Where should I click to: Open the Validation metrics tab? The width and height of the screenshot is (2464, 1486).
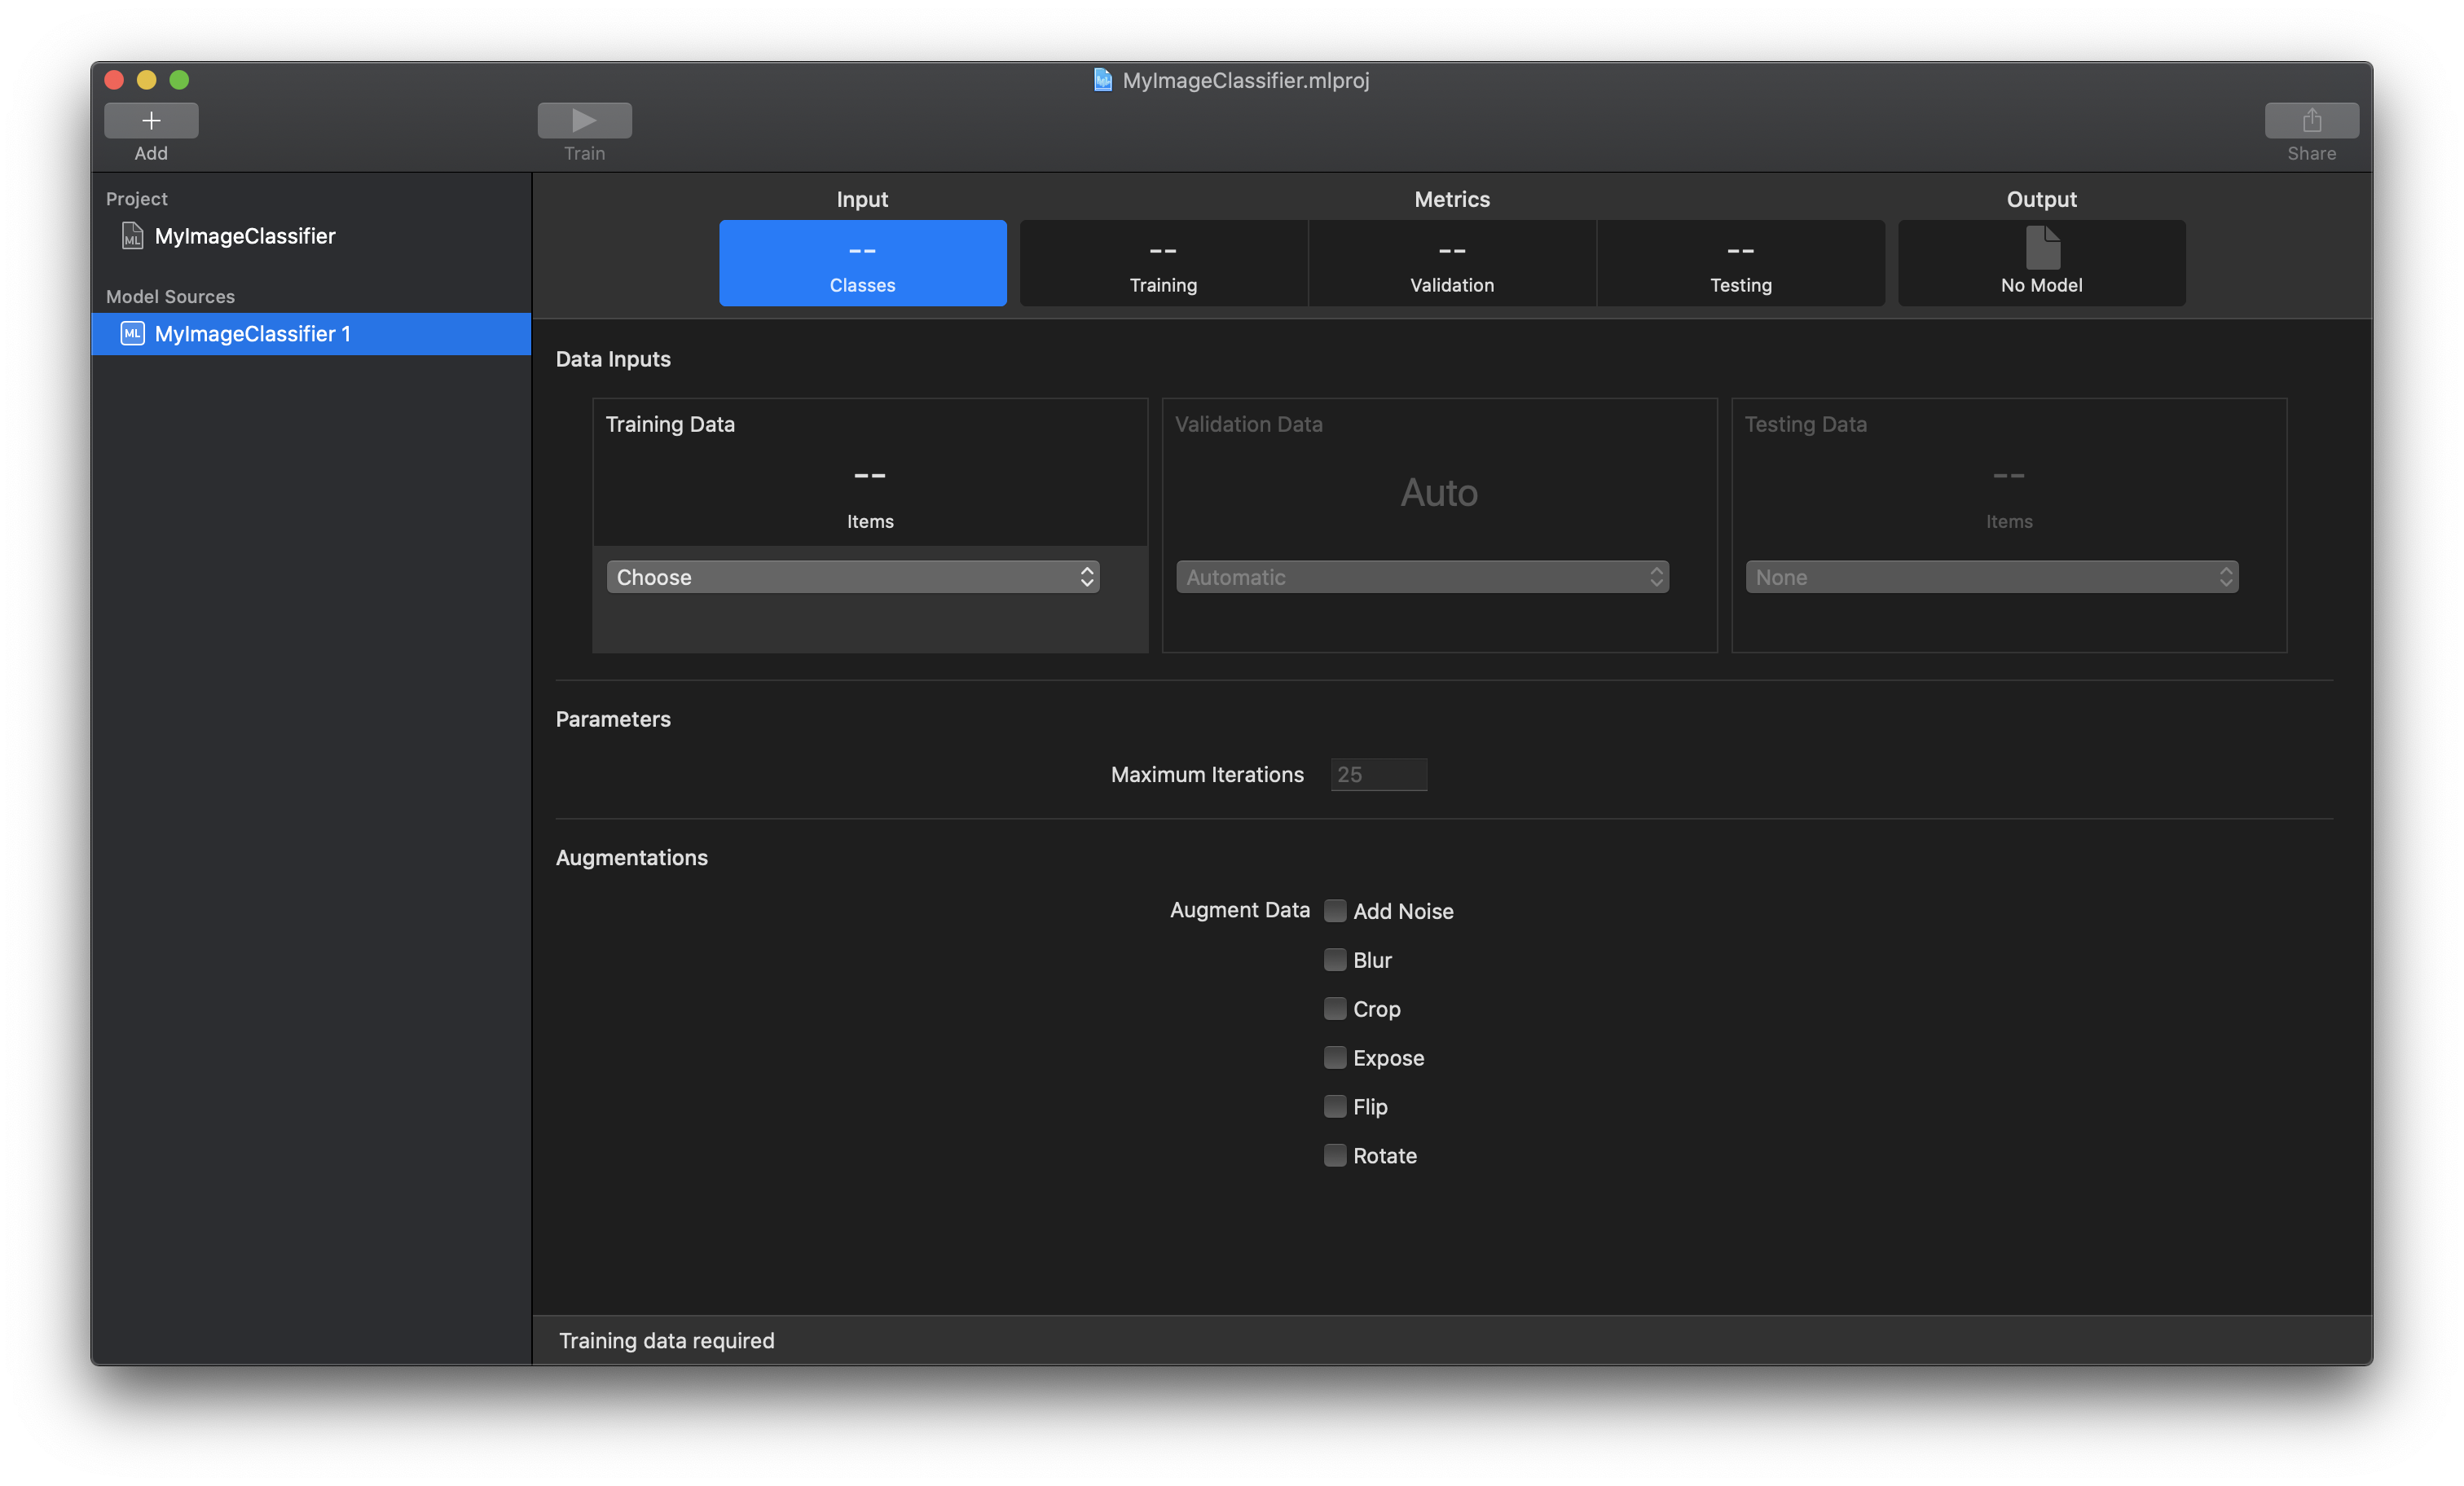click(x=1451, y=263)
